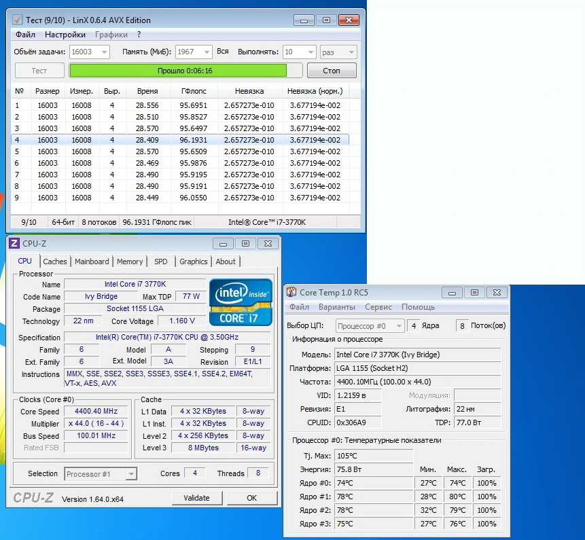Open the Выполнять count dropdown showing 10

pos(300,52)
